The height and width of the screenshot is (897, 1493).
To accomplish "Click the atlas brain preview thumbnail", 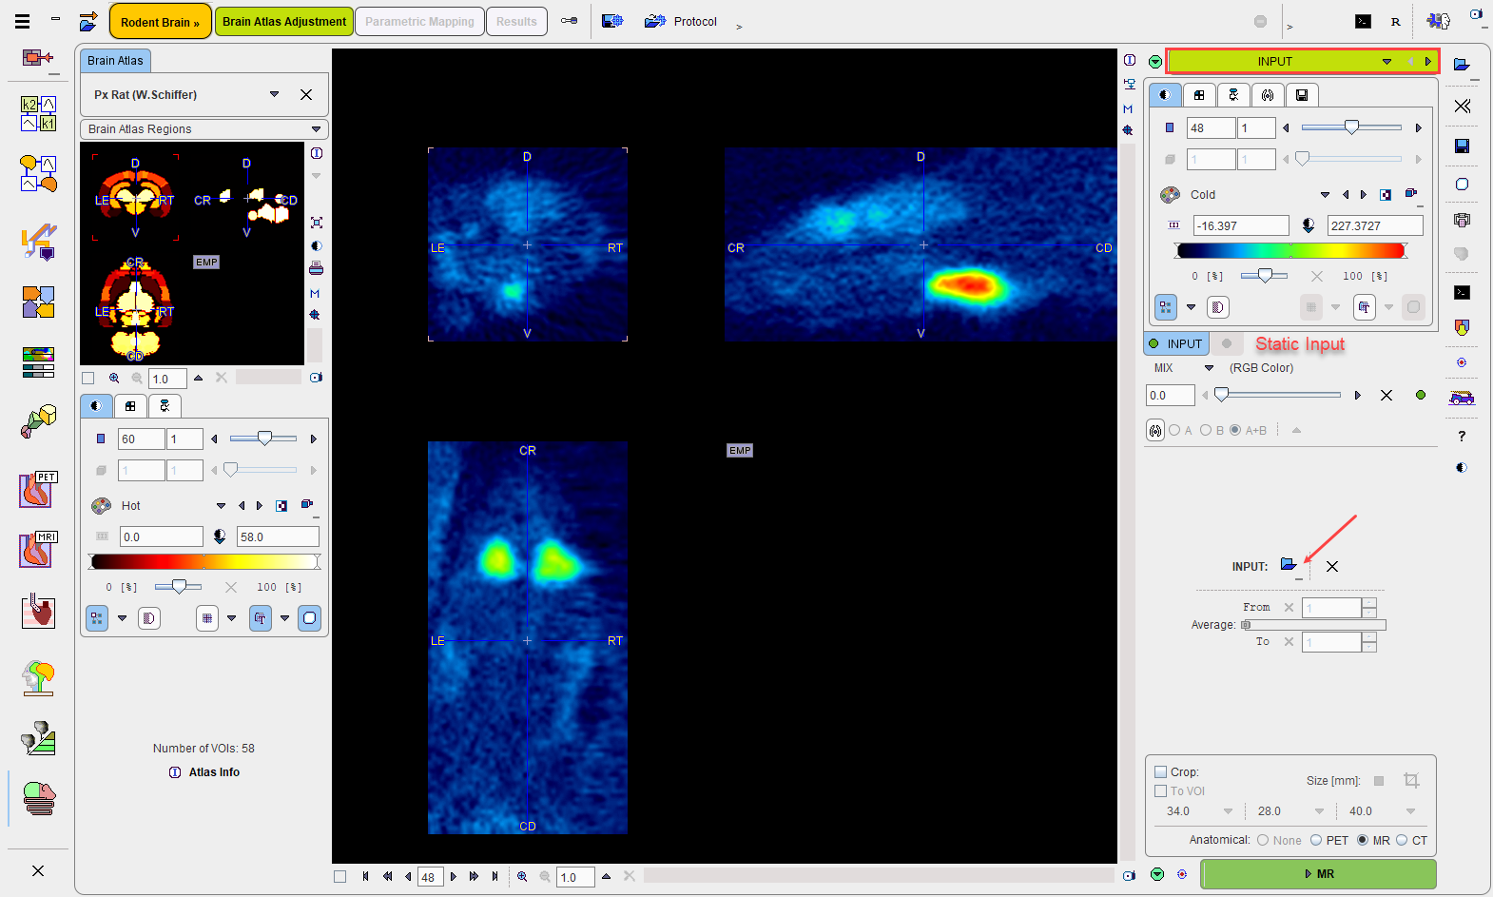I will coord(192,253).
